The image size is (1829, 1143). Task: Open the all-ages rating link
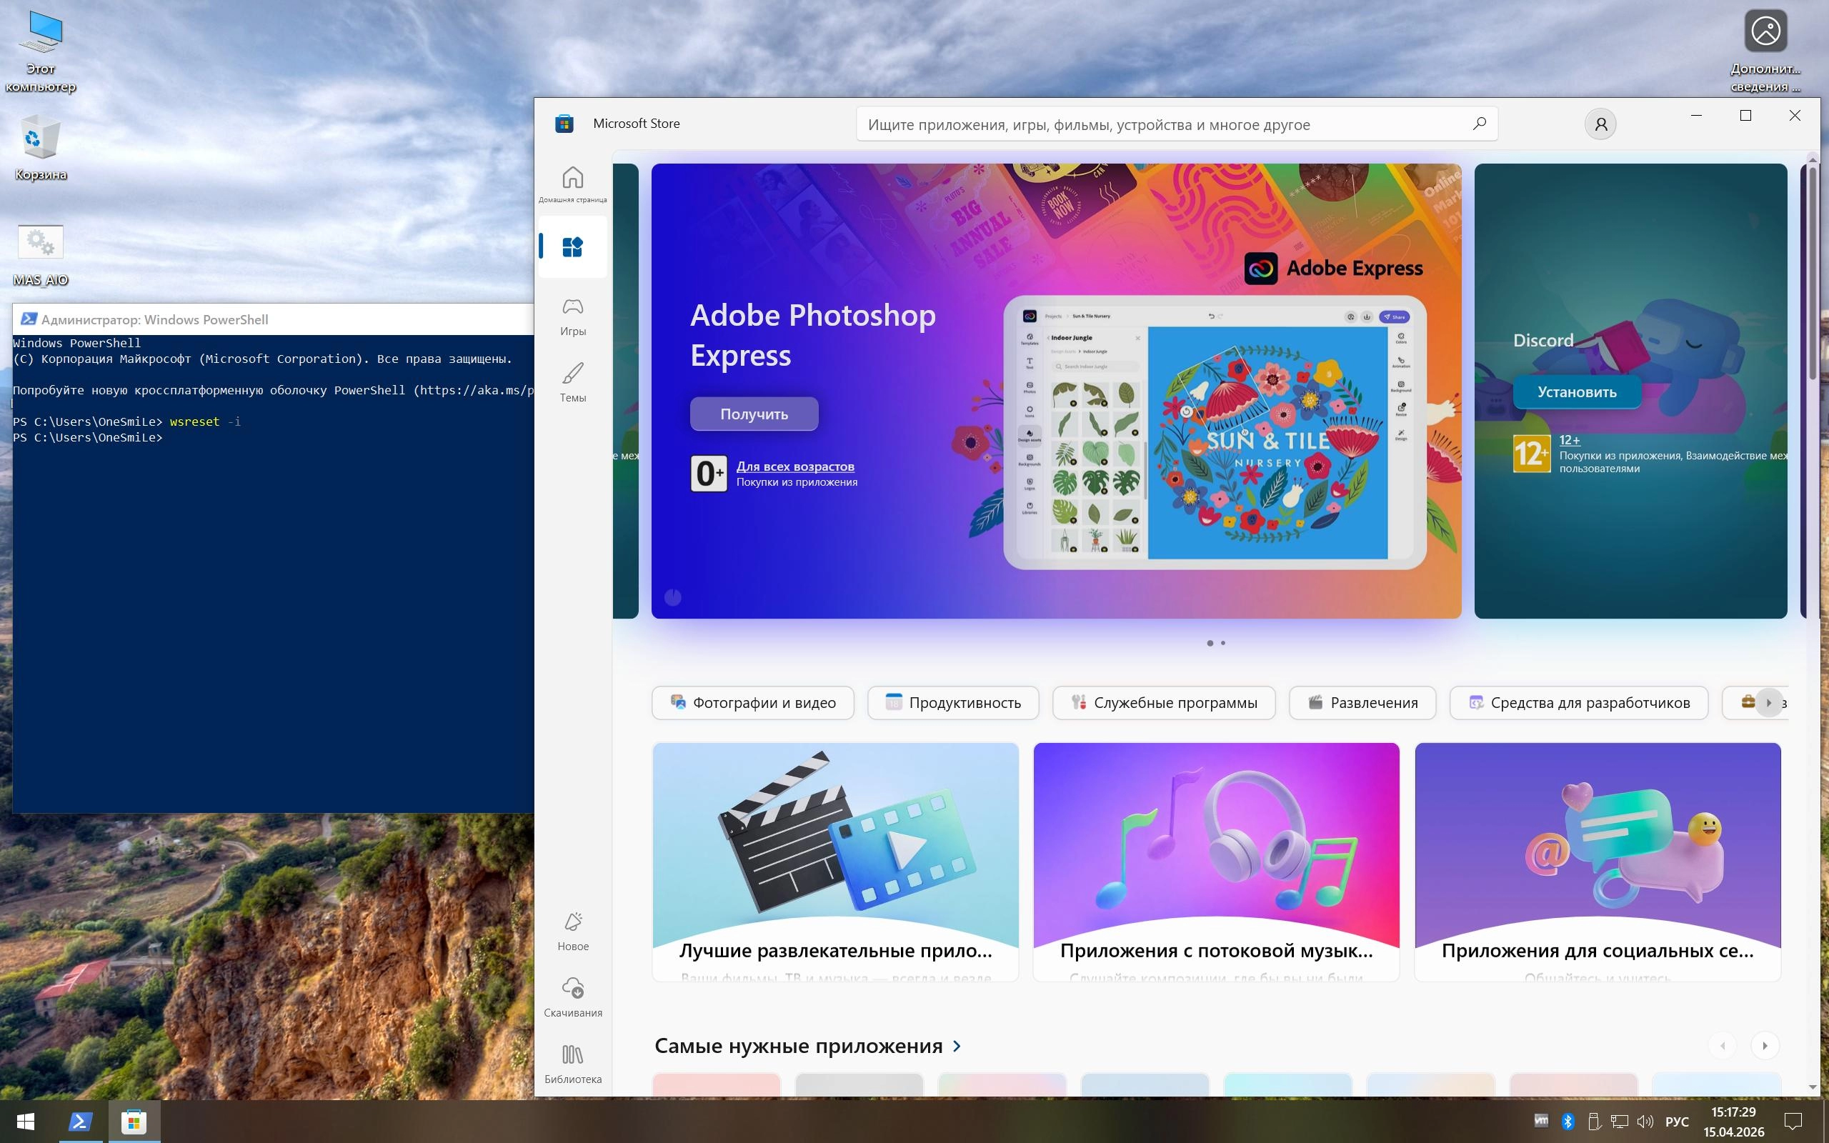[x=795, y=466]
